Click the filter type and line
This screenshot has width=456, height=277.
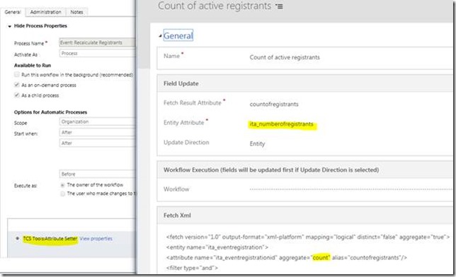click(192, 268)
